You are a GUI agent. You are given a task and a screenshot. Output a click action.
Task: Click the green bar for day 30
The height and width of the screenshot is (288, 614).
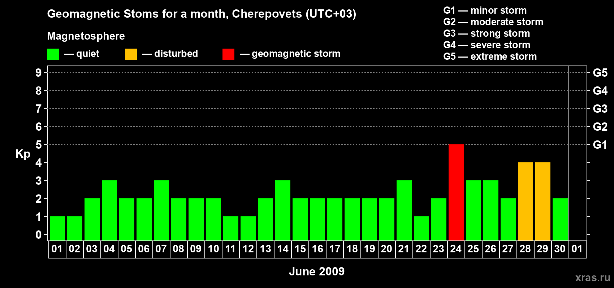point(560,219)
